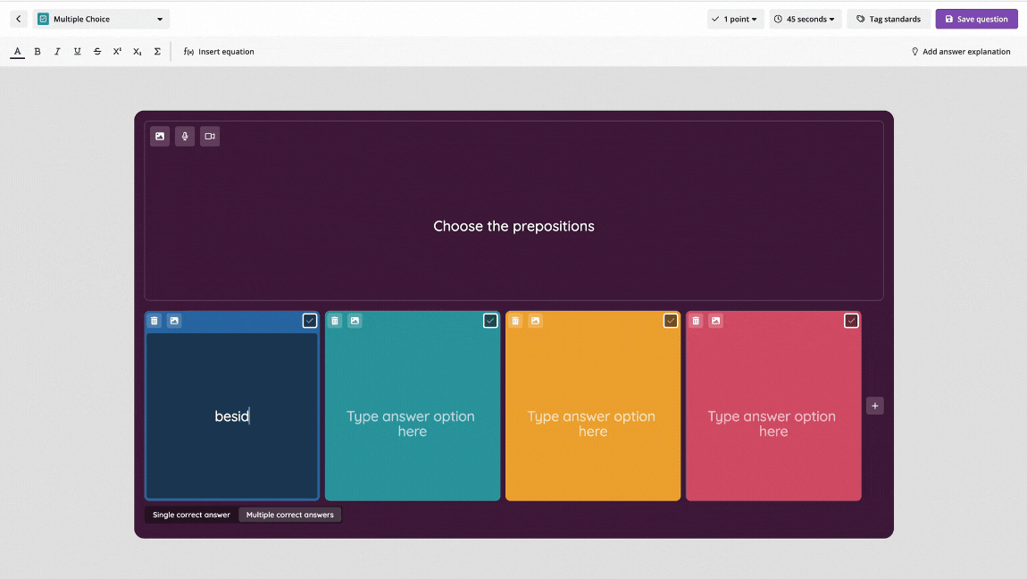The width and height of the screenshot is (1027, 579).
Task: Mark the red answer as correct
Action: coord(851,321)
